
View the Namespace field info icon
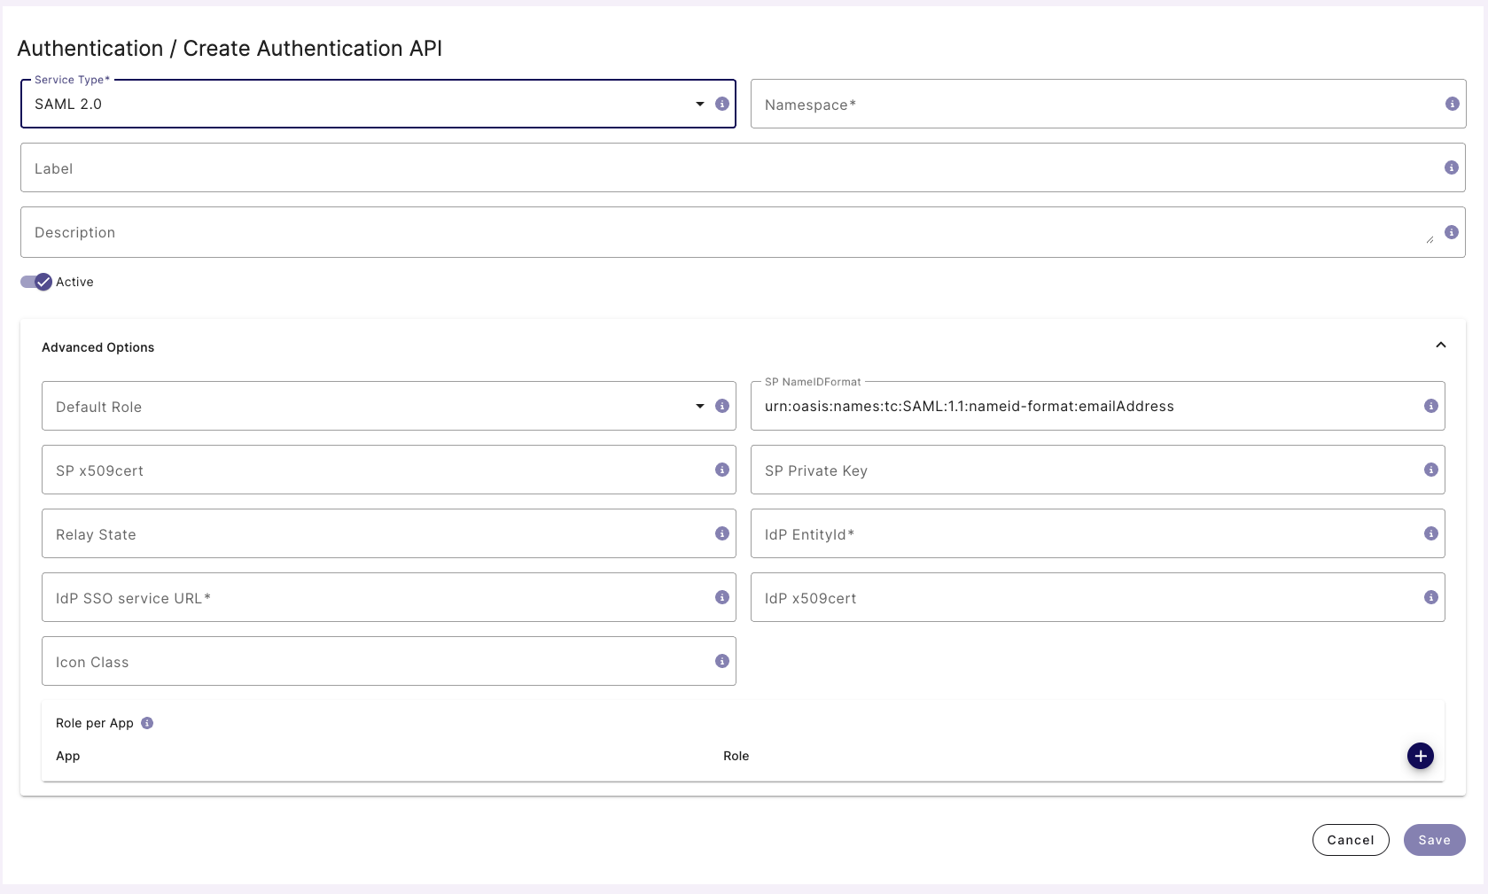coord(1452,104)
